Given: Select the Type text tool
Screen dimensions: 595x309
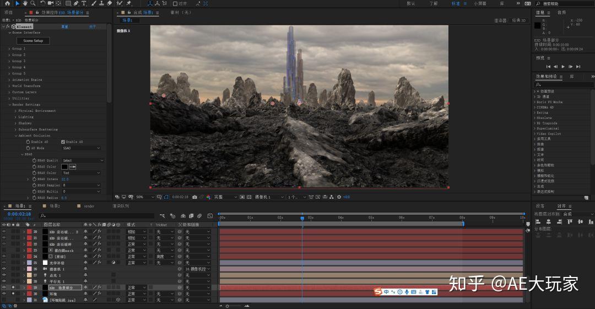Looking at the screenshot, I should tap(84, 3).
